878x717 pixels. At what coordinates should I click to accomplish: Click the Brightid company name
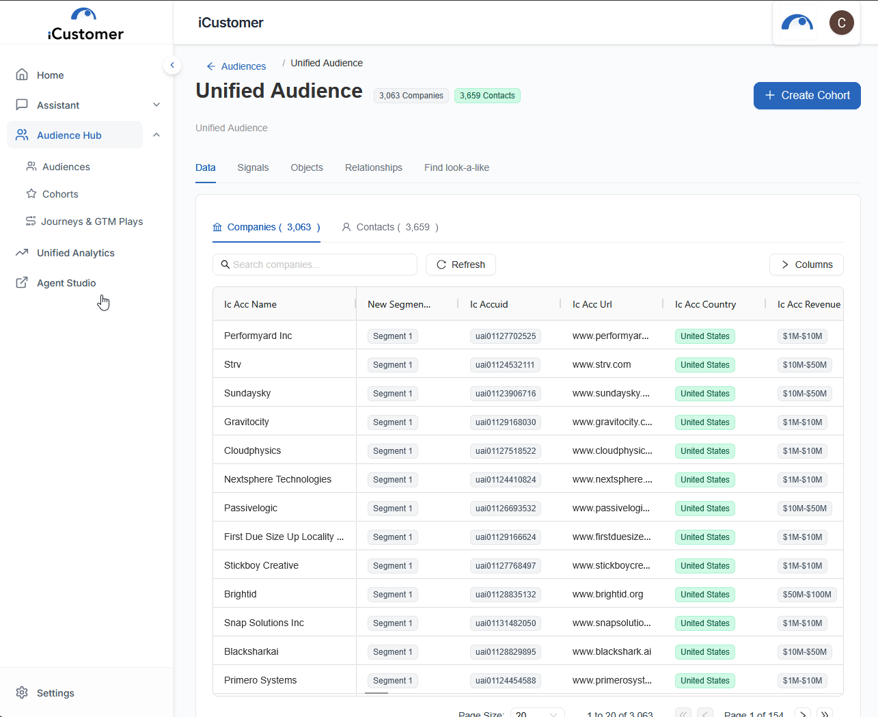coord(240,594)
